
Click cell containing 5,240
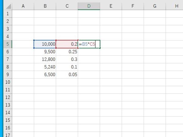pos(45,67)
